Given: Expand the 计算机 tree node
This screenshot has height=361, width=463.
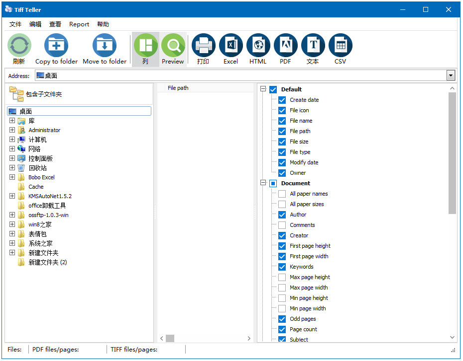Looking at the screenshot, I should click(12, 139).
